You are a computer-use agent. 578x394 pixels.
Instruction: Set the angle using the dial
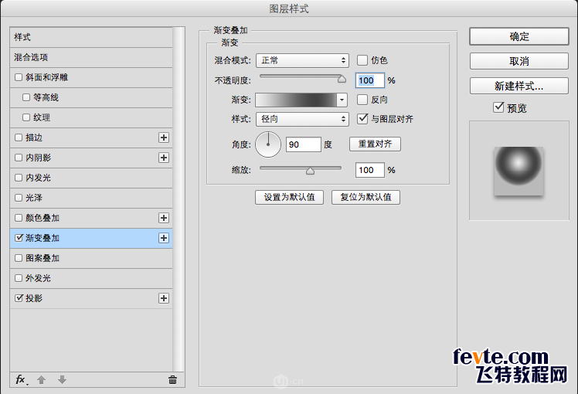(268, 144)
